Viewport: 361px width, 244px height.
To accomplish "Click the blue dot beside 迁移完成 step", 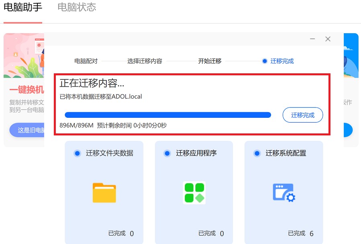I will point(265,61).
